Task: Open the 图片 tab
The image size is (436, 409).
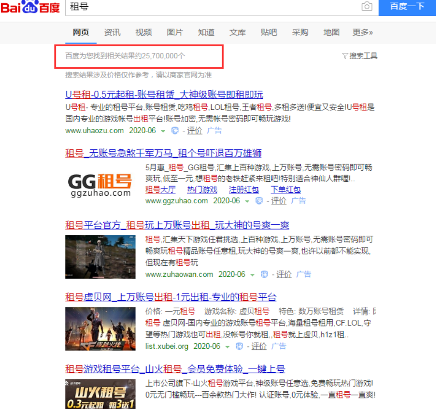Action: (175, 32)
